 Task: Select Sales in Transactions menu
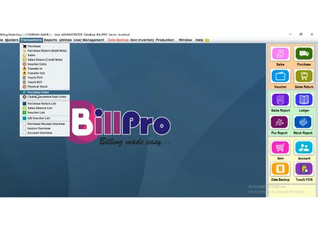[x=45, y=55]
